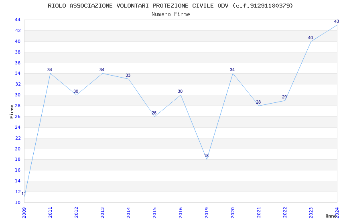Image resolution: width=341 pixels, height=220 pixels.
Task: Click the y-axis tick label 26
Action: coord(18,116)
